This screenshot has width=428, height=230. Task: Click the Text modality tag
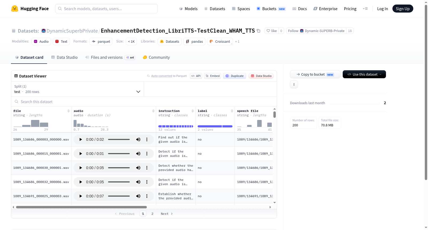coord(61,41)
